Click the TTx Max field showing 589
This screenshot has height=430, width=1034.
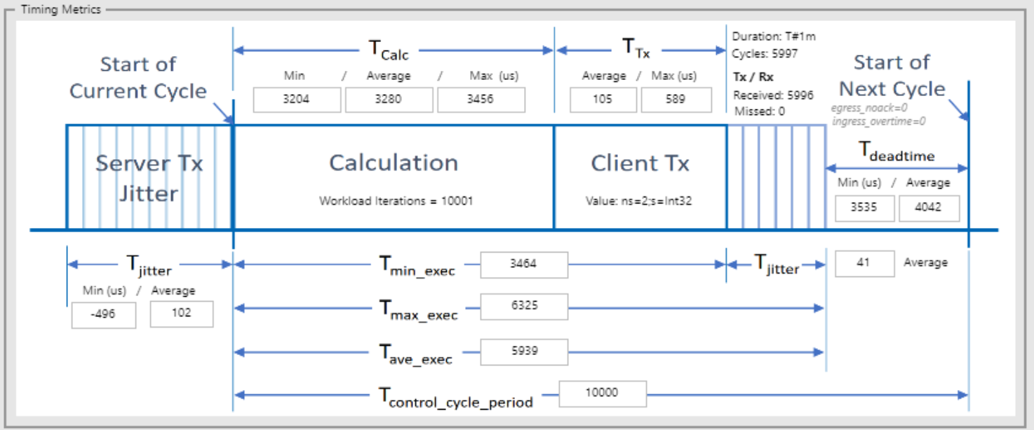(675, 100)
